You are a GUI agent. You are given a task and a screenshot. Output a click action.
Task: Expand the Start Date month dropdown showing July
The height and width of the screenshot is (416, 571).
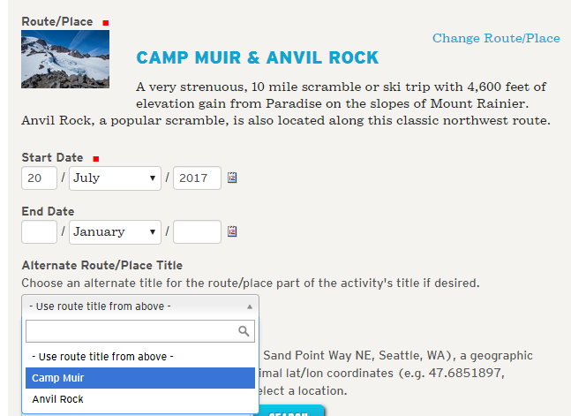click(x=115, y=178)
